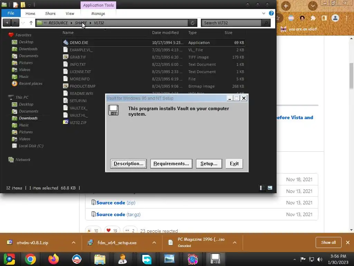
Task: Open Chrome profile avatar icon
Action: coord(335,18)
